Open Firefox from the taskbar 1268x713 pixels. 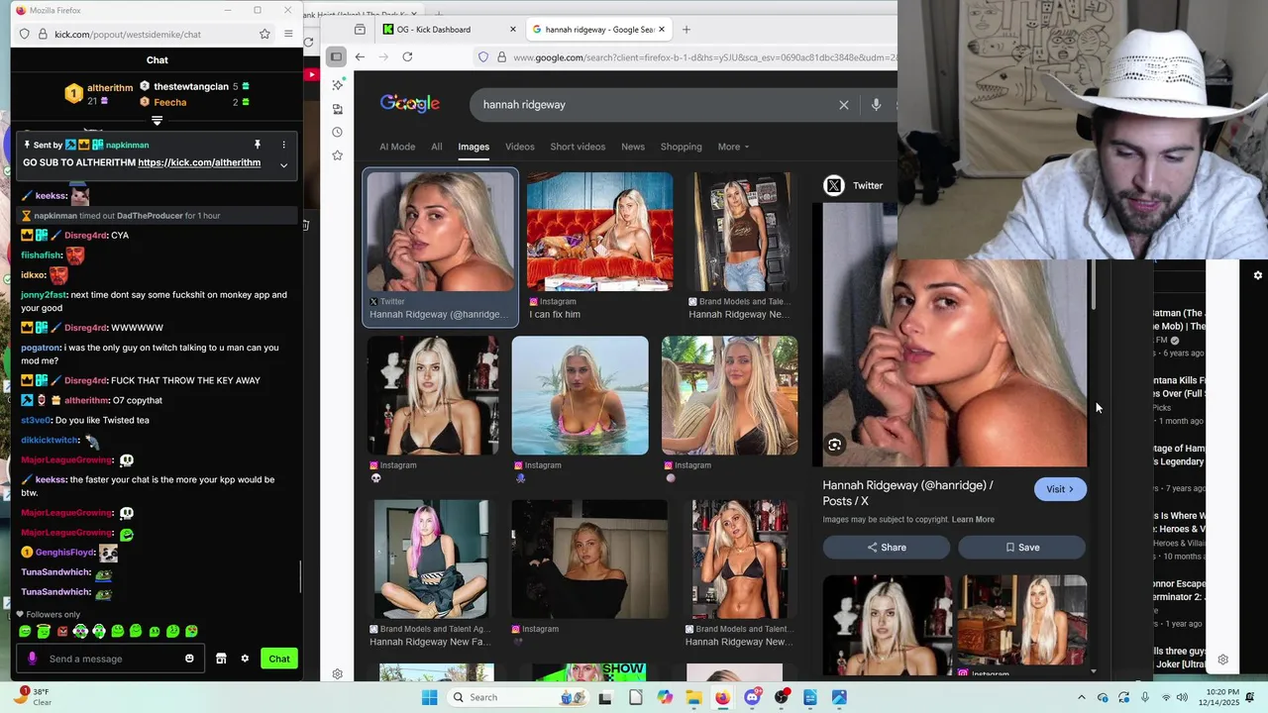[722, 697]
